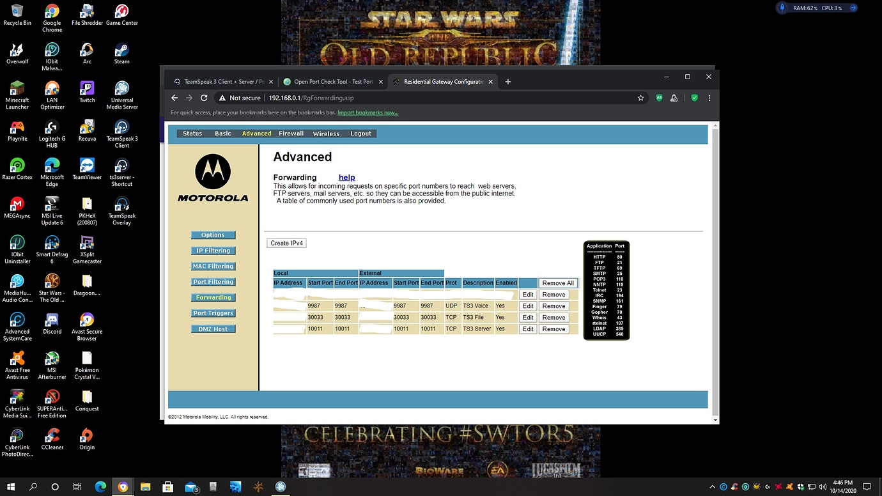Expand hidden icons in the system tray
This screenshot has height=496, width=882.
pos(712,487)
